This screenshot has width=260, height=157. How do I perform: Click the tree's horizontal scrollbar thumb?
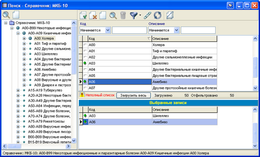[x=14, y=146]
